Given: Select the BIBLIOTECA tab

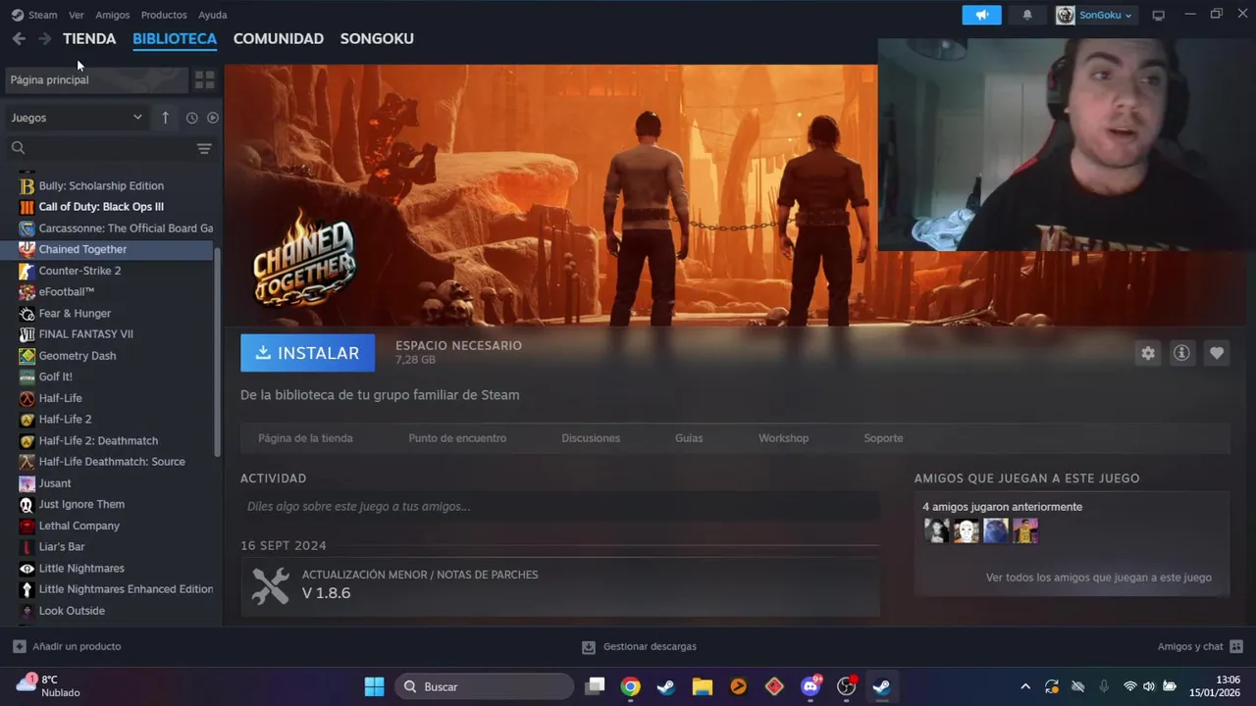Looking at the screenshot, I should point(175,38).
